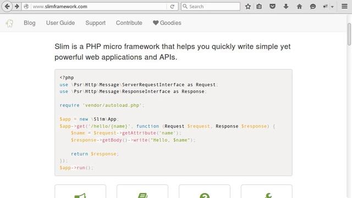Click the question mark card icon
352x198 pixels.
pos(205,195)
